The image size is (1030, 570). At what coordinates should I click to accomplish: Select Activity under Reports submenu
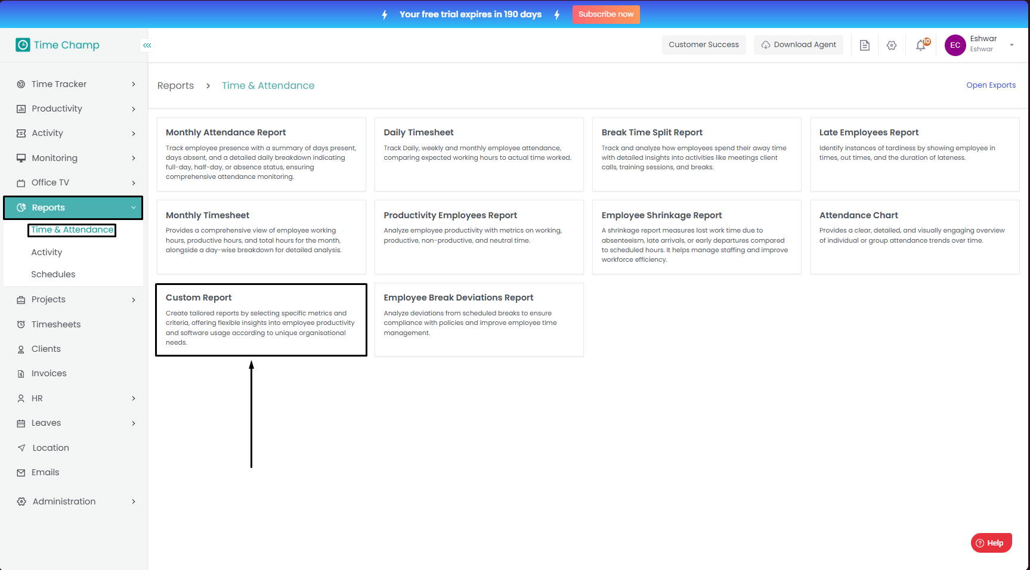pos(47,252)
